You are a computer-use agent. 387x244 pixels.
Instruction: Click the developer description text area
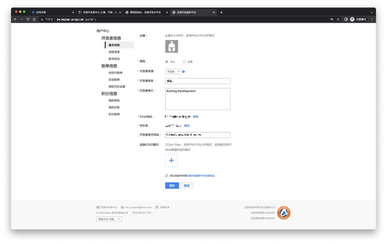coord(198,99)
